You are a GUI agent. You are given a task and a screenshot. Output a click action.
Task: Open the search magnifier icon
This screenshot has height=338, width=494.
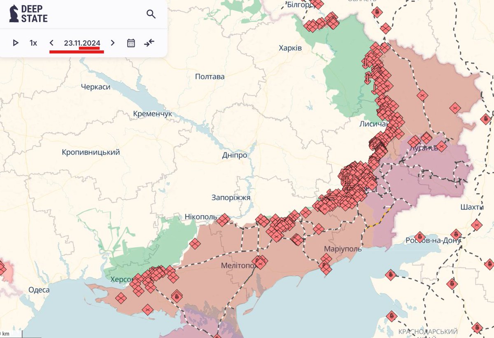151,14
